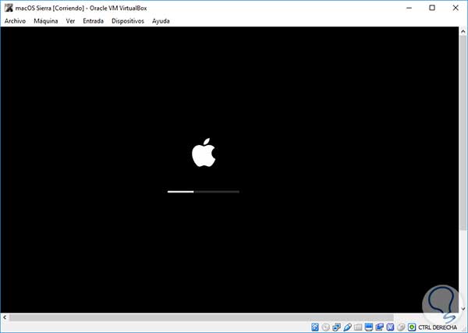468x333 pixels.
Task: Click the vertical scrollbar up arrow
Action: coord(463,31)
